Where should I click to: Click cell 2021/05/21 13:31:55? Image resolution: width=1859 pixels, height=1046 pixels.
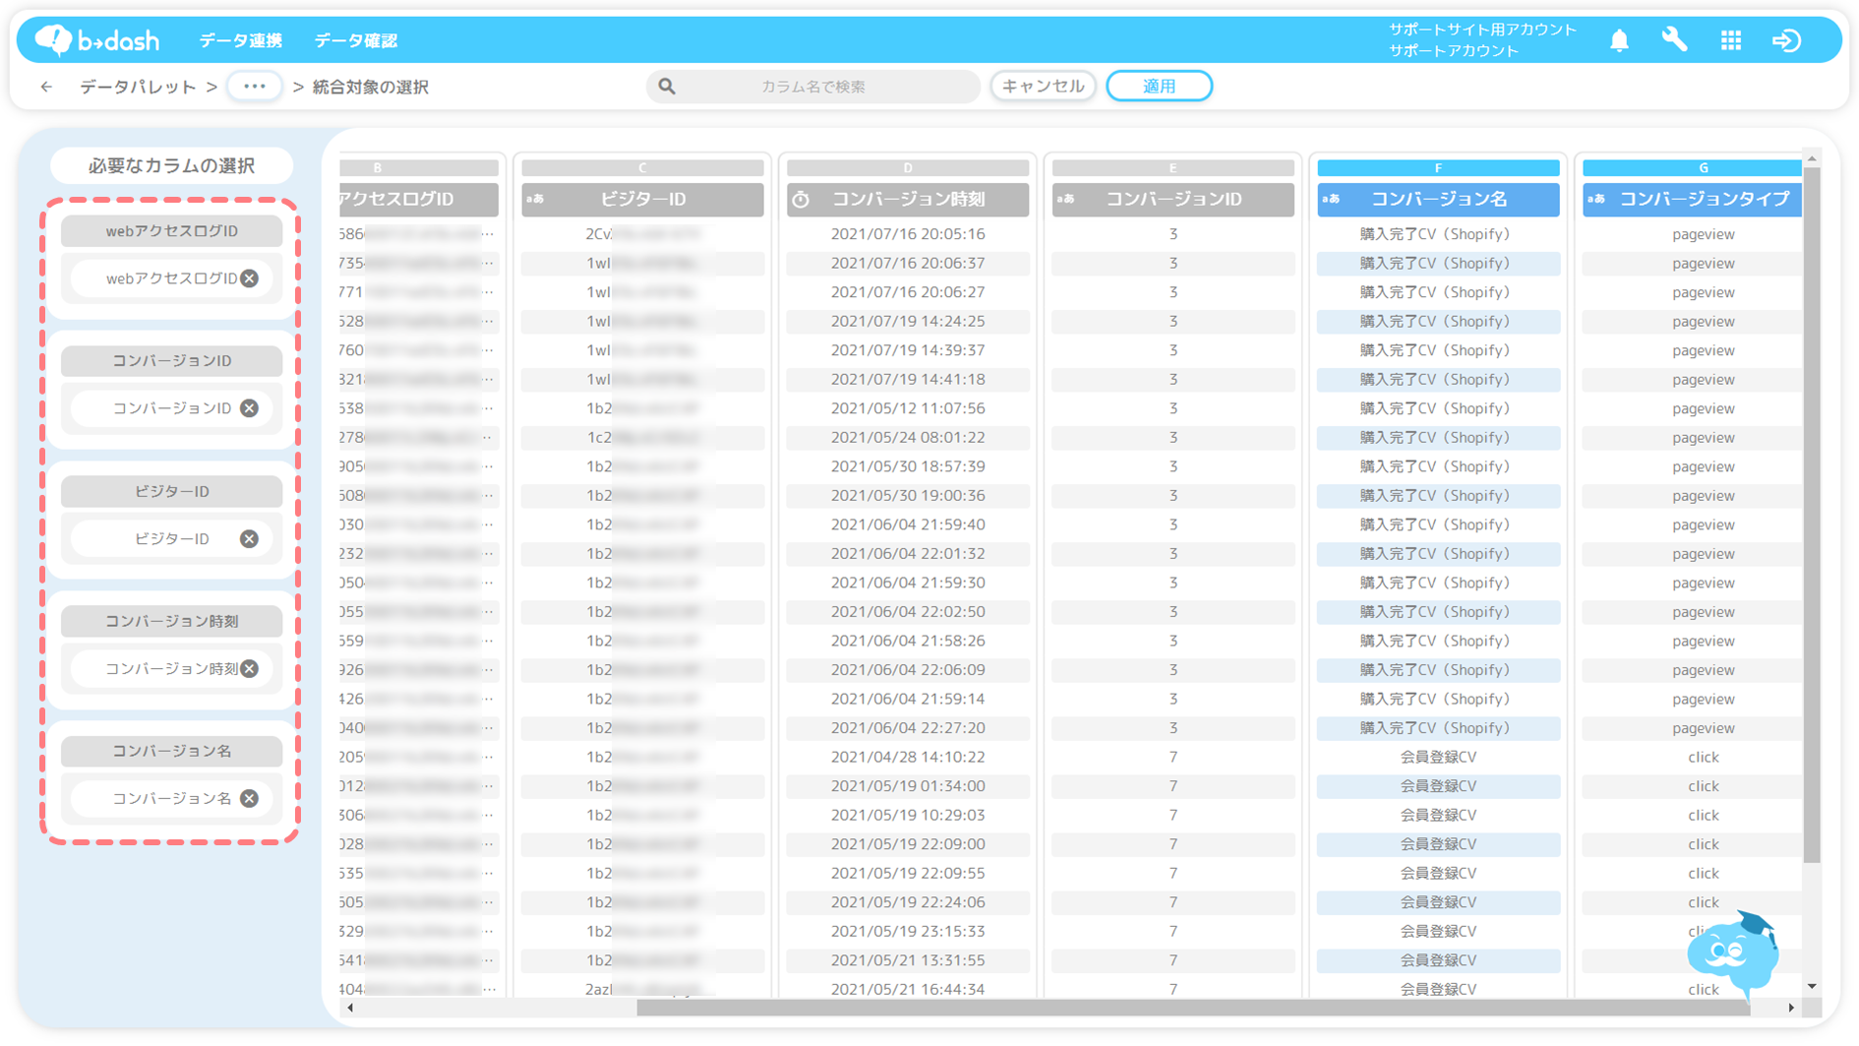click(x=908, y=960)
